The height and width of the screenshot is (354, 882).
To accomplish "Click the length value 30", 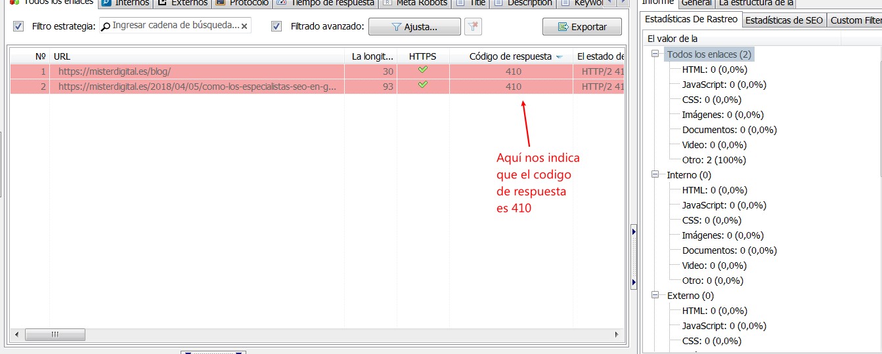I will pyautogui.click(x=388, y=71).
